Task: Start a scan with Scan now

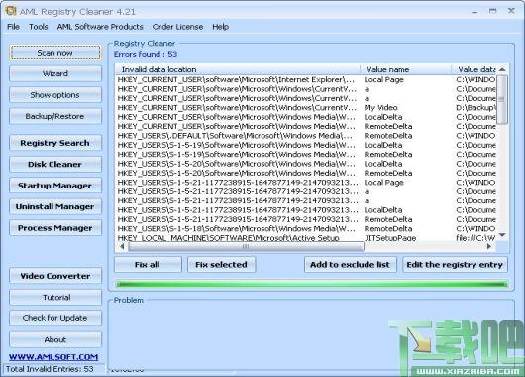Action: pyautogui.click(x=55, y=53)
